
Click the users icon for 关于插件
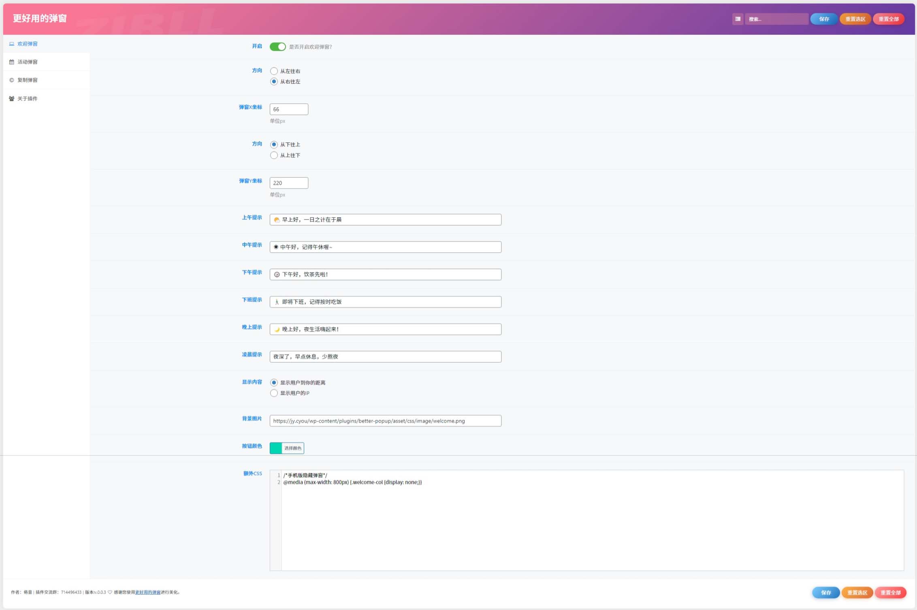pyautogui.click(x=12, y=98)
